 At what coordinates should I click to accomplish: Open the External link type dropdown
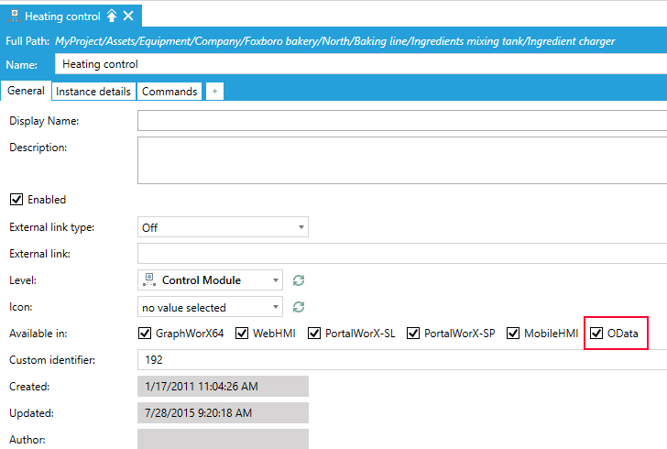pyautogui.click(x=223, y=227)
